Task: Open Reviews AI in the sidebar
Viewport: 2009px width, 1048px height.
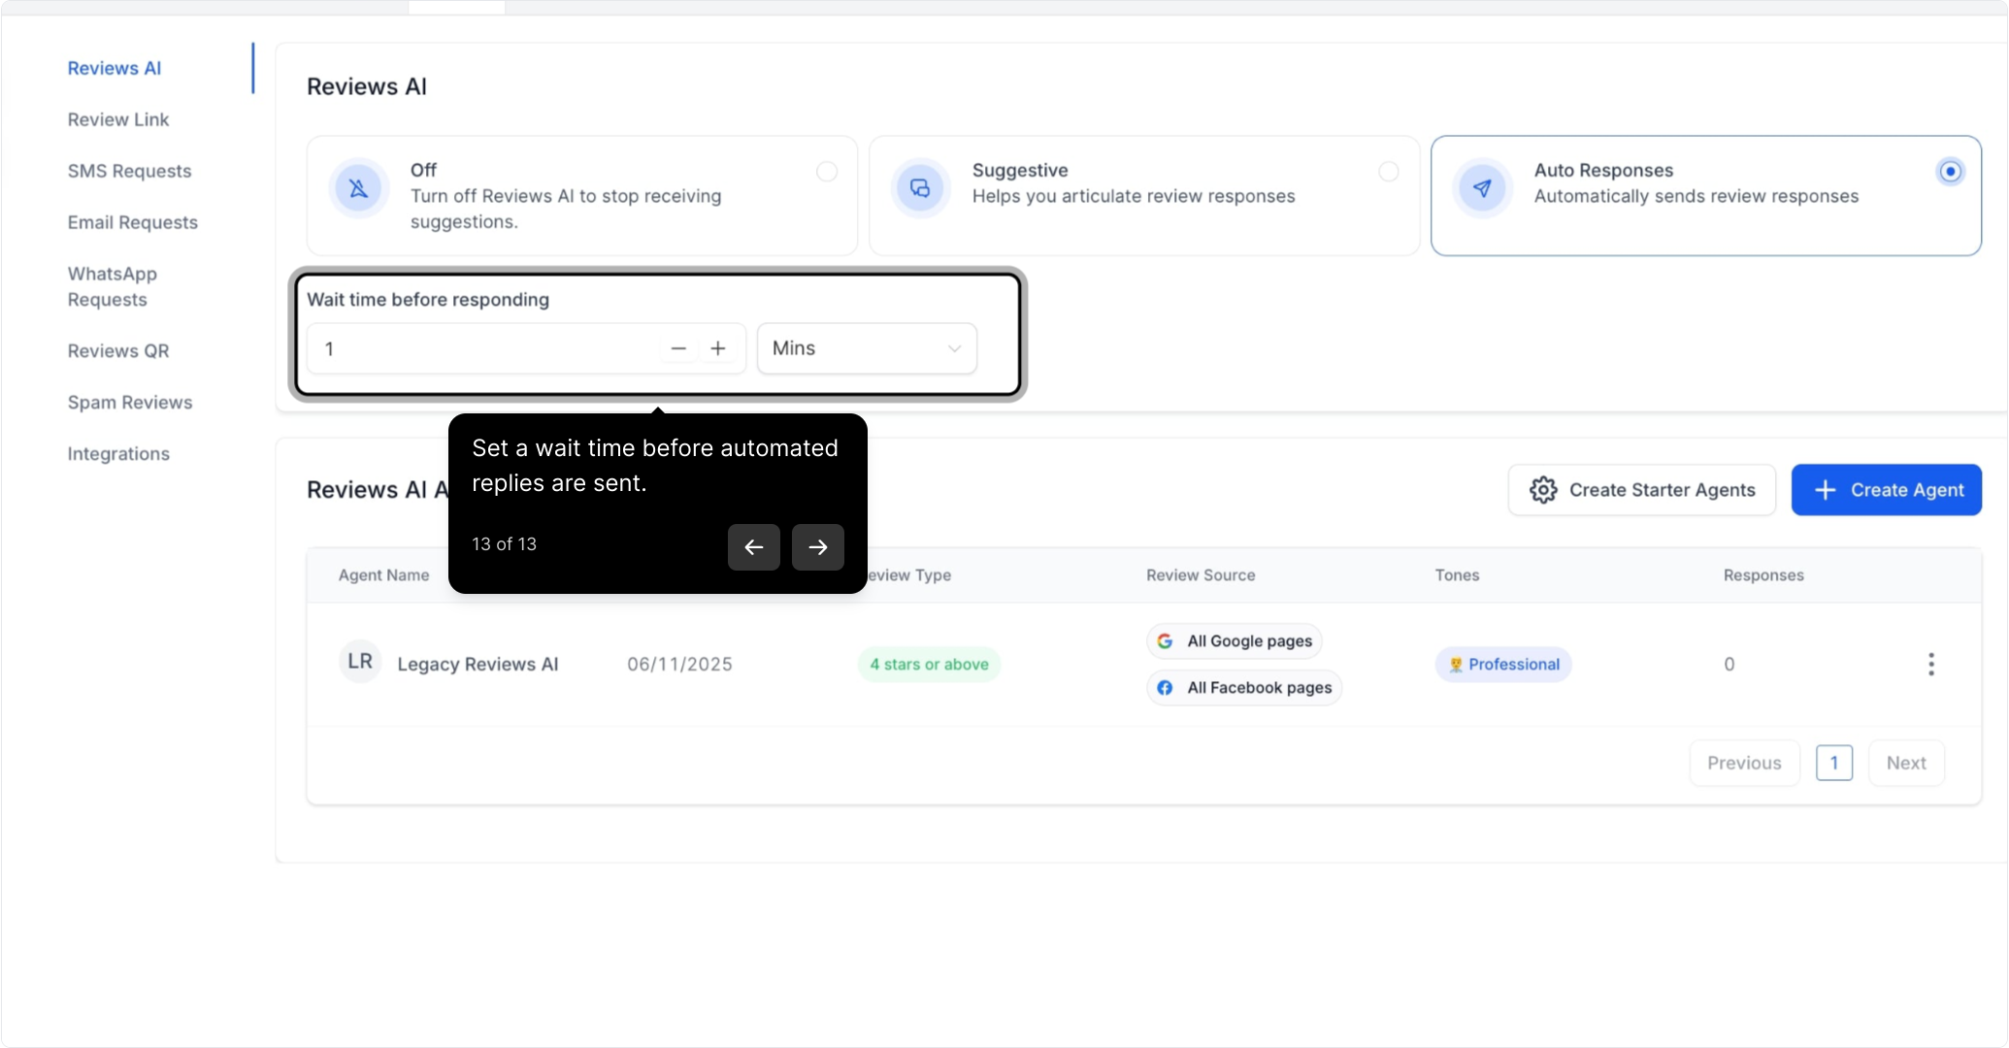Action: point(115,68)
